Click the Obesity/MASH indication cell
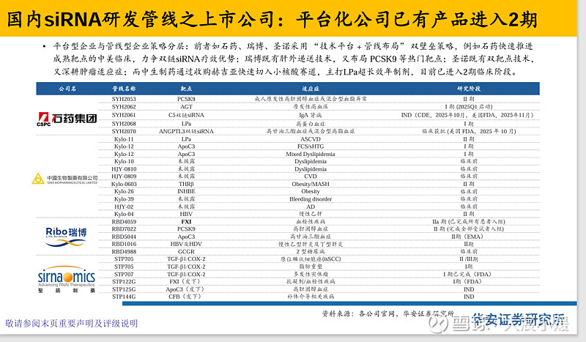 311,184
